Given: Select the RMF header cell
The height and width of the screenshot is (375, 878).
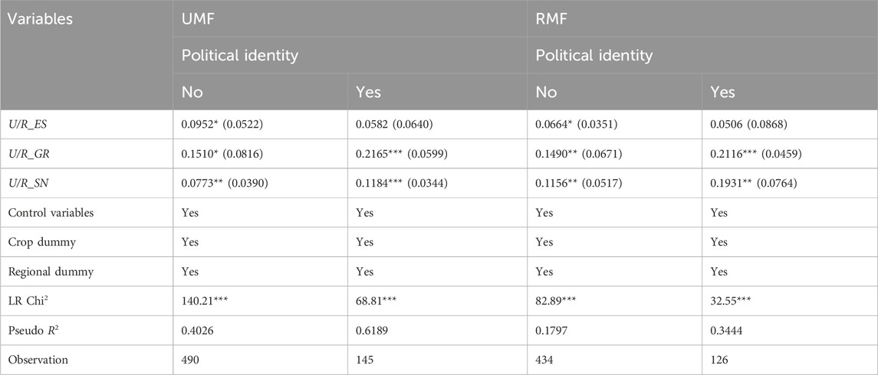Looking at the screenshot, I should point(551,19).
